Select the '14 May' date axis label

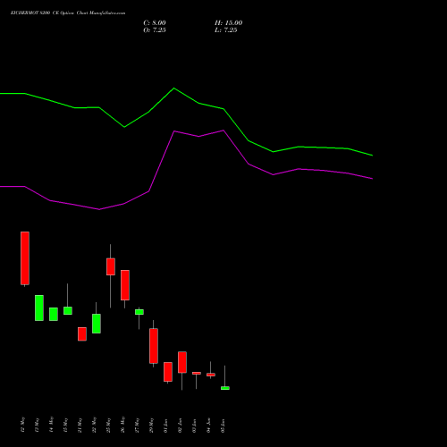click(x=52, y=425)
